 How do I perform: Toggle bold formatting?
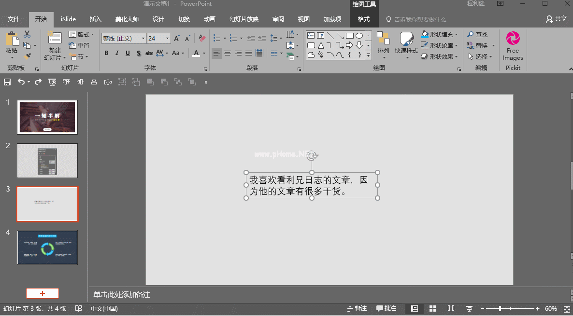106,53
